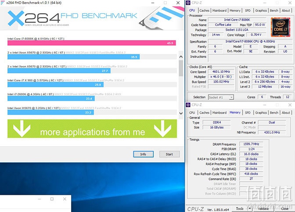Click the '1599.7 MHz' DRAM Frequency value
Image resolution: width=295 pixels, height=212 pixels.
tap(251, 144)
